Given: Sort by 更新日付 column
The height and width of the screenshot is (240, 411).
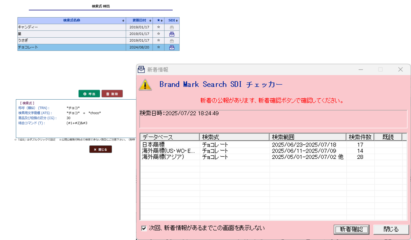Looking at the screenshot, I should pyautogui.click(x=139, y=21).
